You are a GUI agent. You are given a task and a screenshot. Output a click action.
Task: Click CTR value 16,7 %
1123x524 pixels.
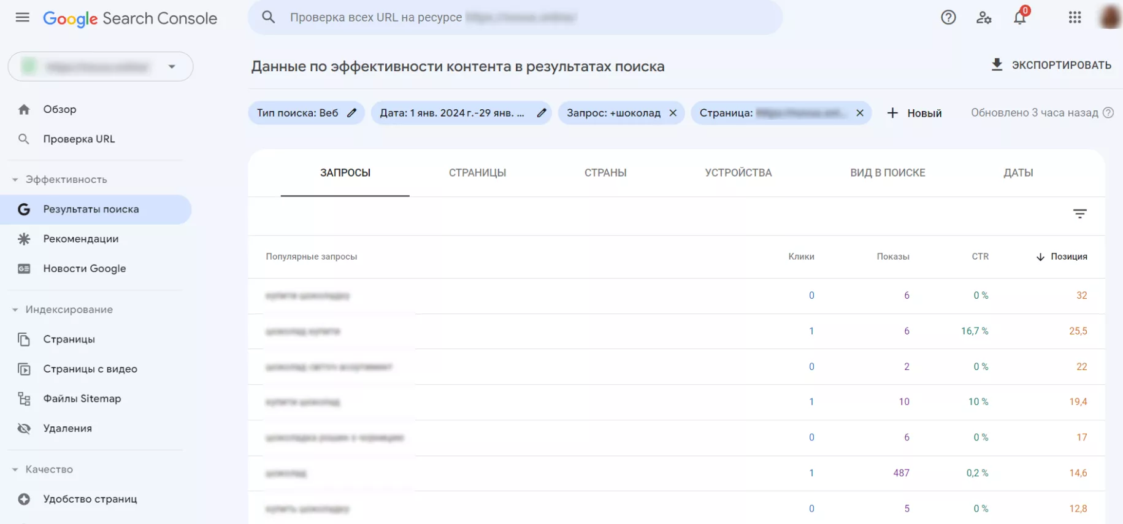coord(975,331)
